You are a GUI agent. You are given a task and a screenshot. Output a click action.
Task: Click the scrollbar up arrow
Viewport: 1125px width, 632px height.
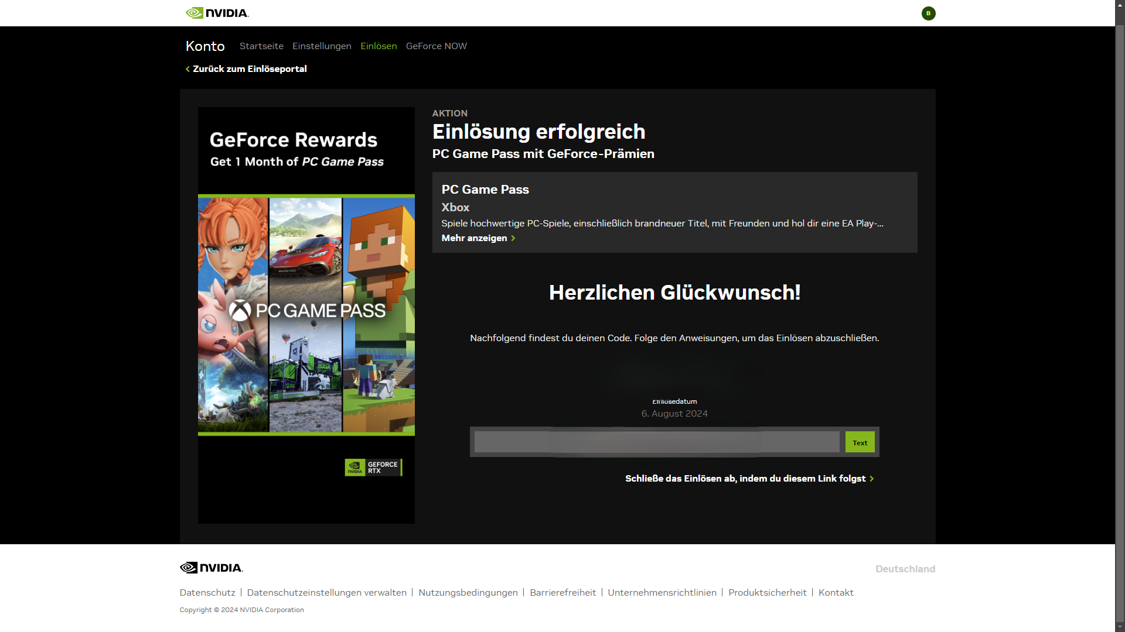pos(1120,4)
